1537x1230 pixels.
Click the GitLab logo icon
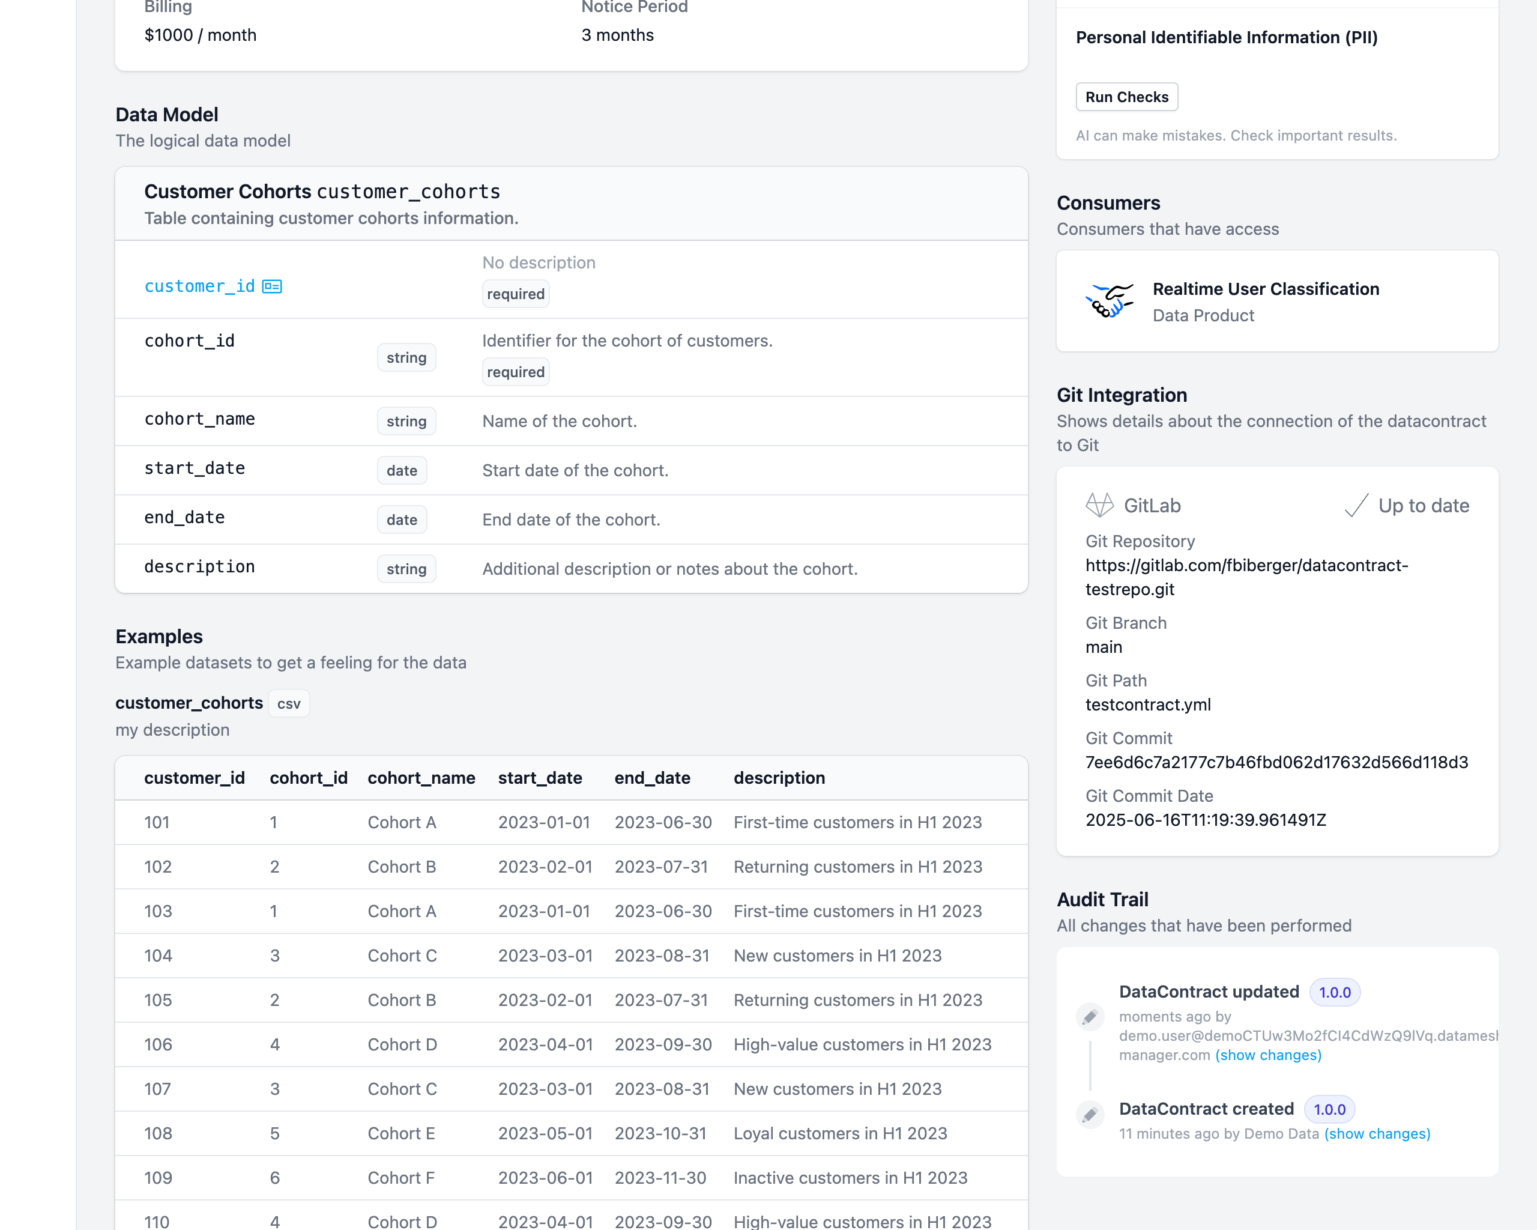1099,506
